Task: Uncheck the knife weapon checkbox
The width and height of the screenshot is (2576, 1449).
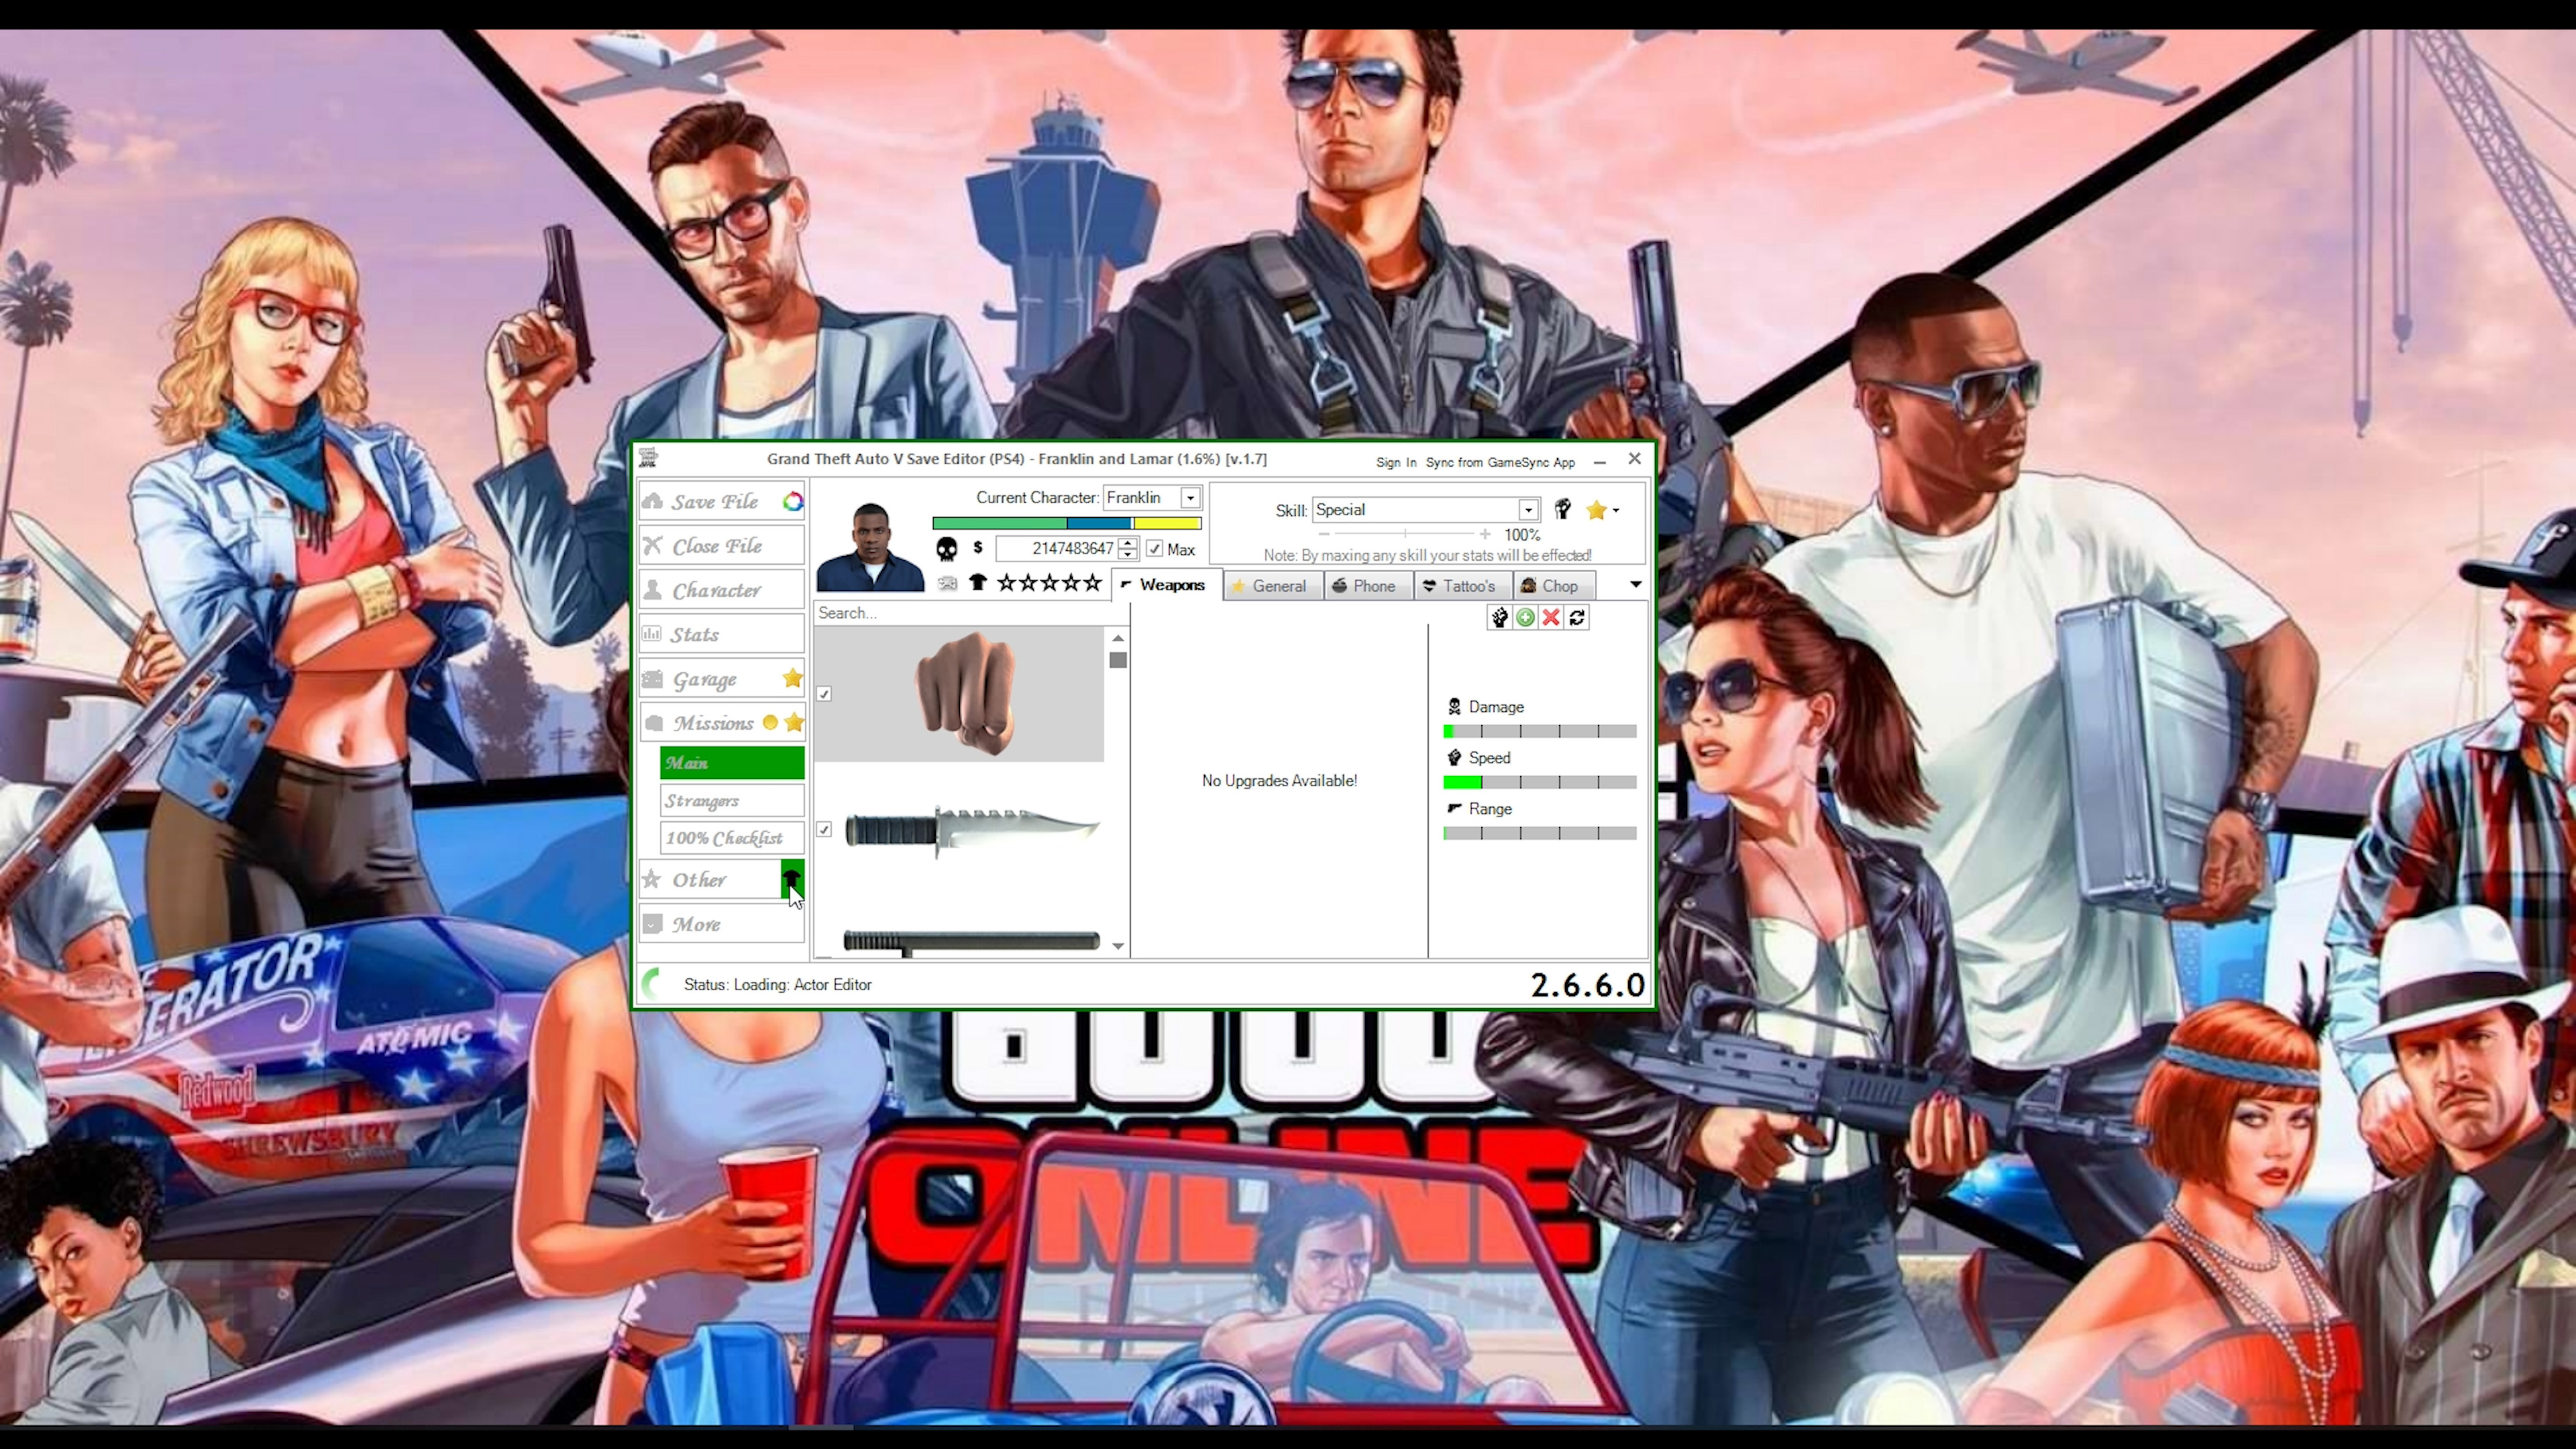Action: coord(824,829)
